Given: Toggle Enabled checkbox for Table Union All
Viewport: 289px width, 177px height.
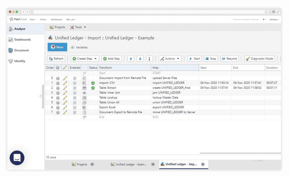Looking at the screenshot, I should coord(75,103).
